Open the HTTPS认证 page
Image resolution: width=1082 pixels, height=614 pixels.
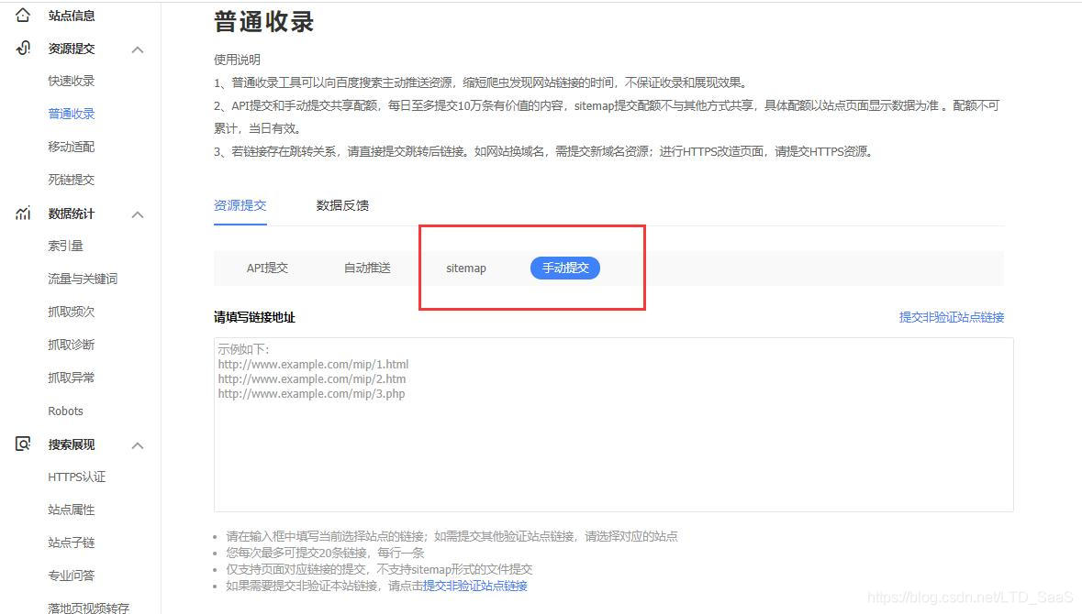pos(76,477)
